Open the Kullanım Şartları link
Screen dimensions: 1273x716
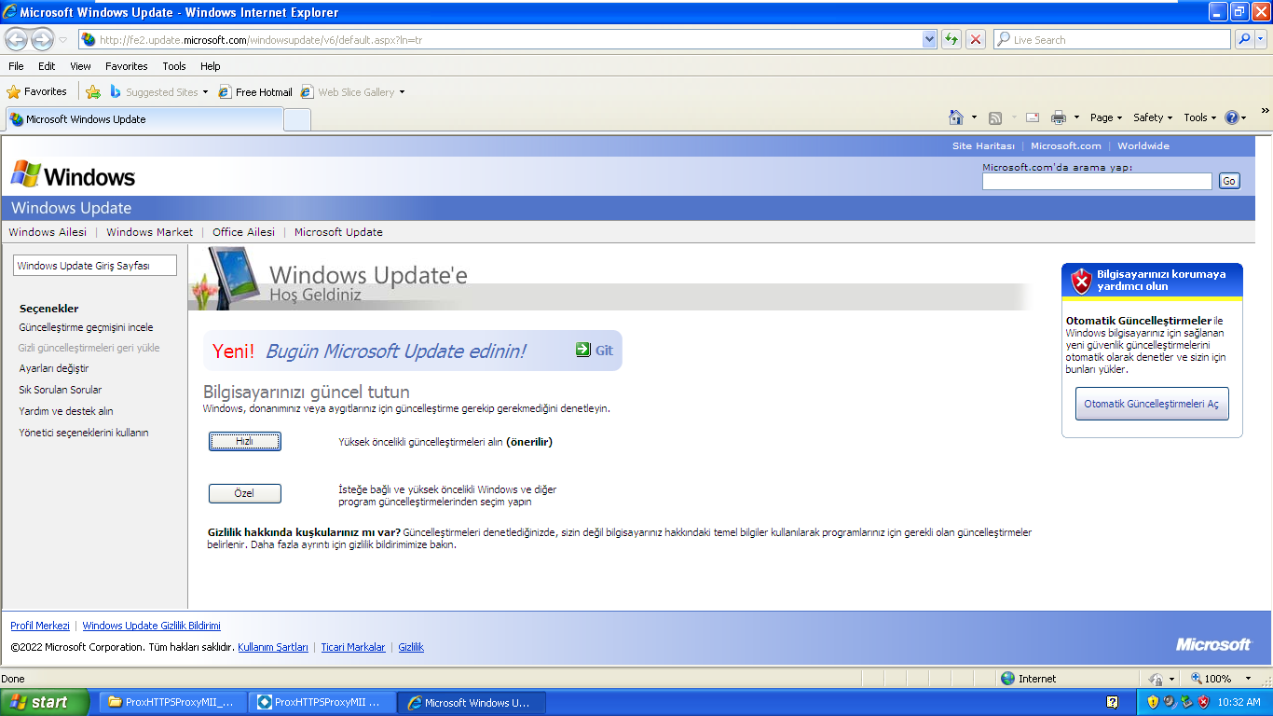273,647
